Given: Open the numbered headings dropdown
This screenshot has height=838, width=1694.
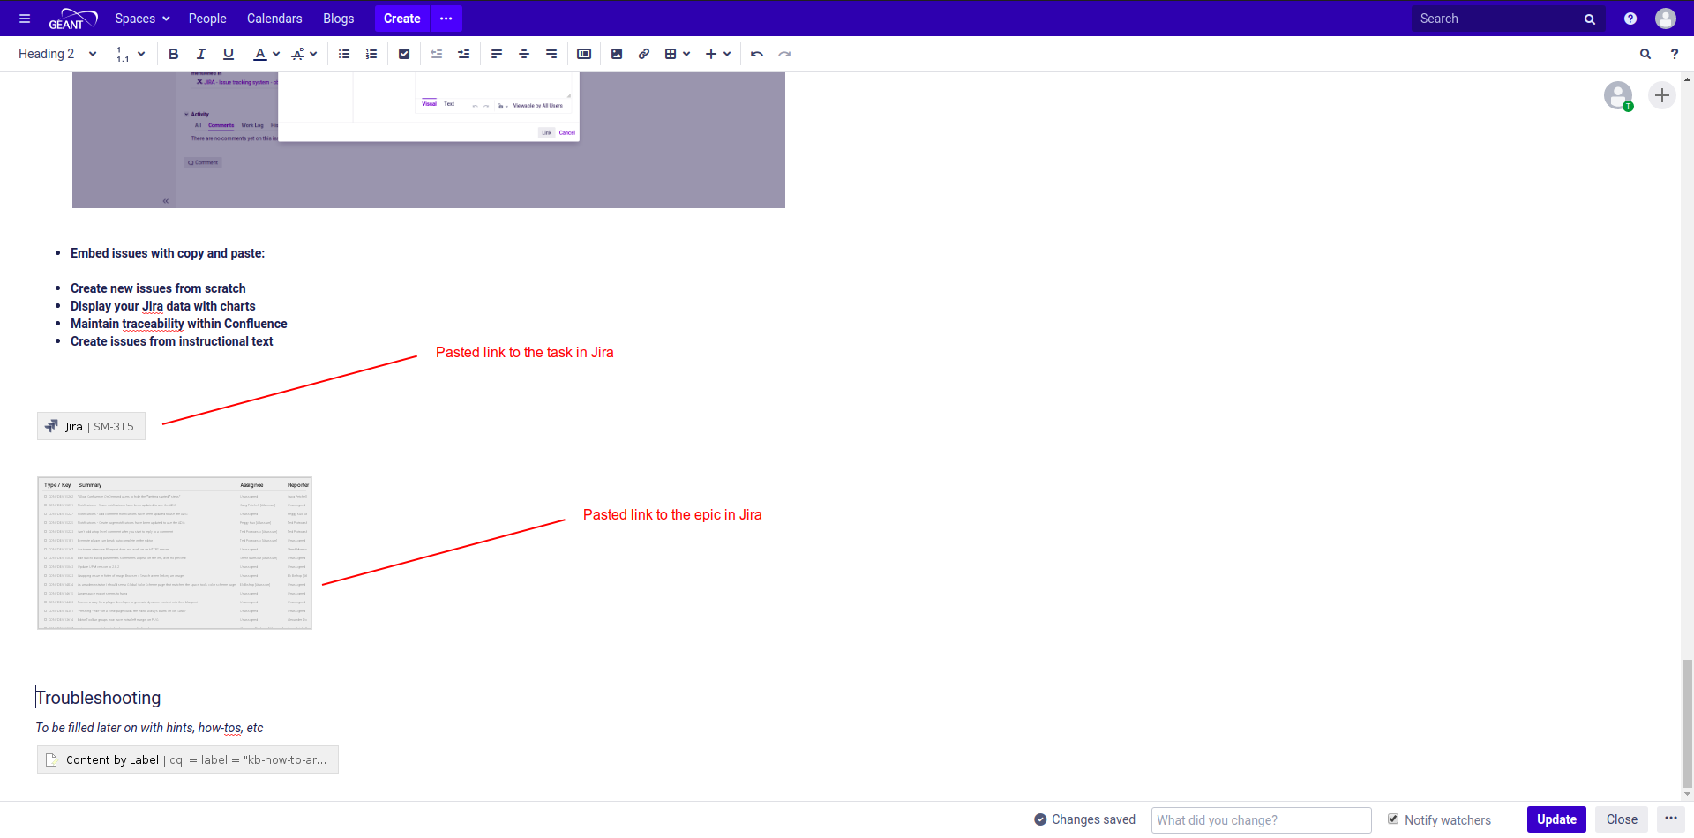Looking at the screenshot, I should 131,54.
